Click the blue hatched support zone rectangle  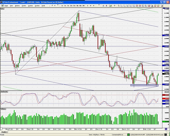tap(144, 85)
